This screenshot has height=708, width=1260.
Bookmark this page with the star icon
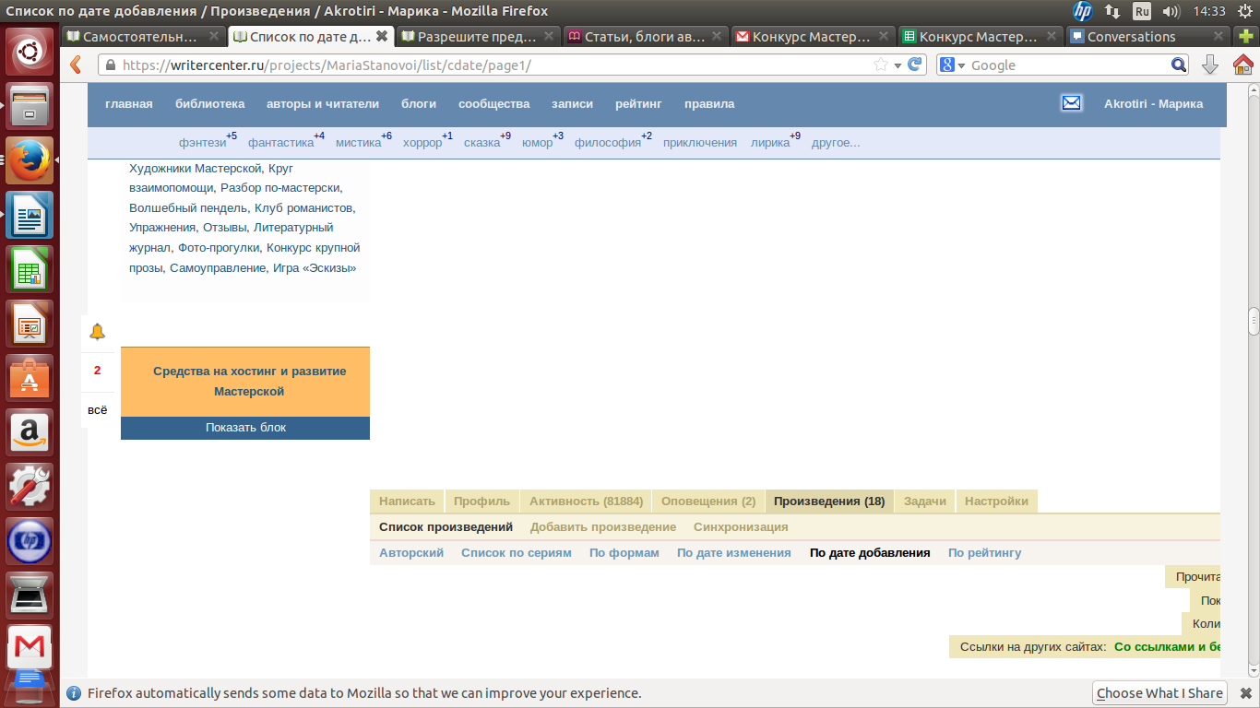coord(881,65)
